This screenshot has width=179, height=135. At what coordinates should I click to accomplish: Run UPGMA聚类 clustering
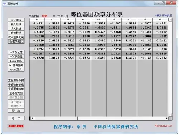(x=16, y=70)
